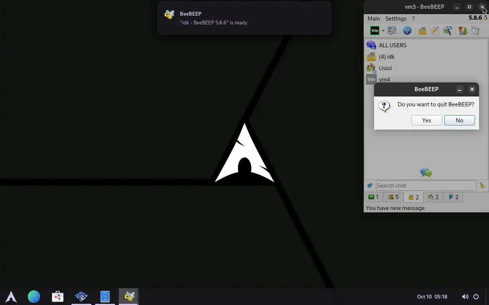Open the software store bag icon in taskbar
Image resolution: width=489 pixels, height=305 pixels.
[x=58, y=296]
